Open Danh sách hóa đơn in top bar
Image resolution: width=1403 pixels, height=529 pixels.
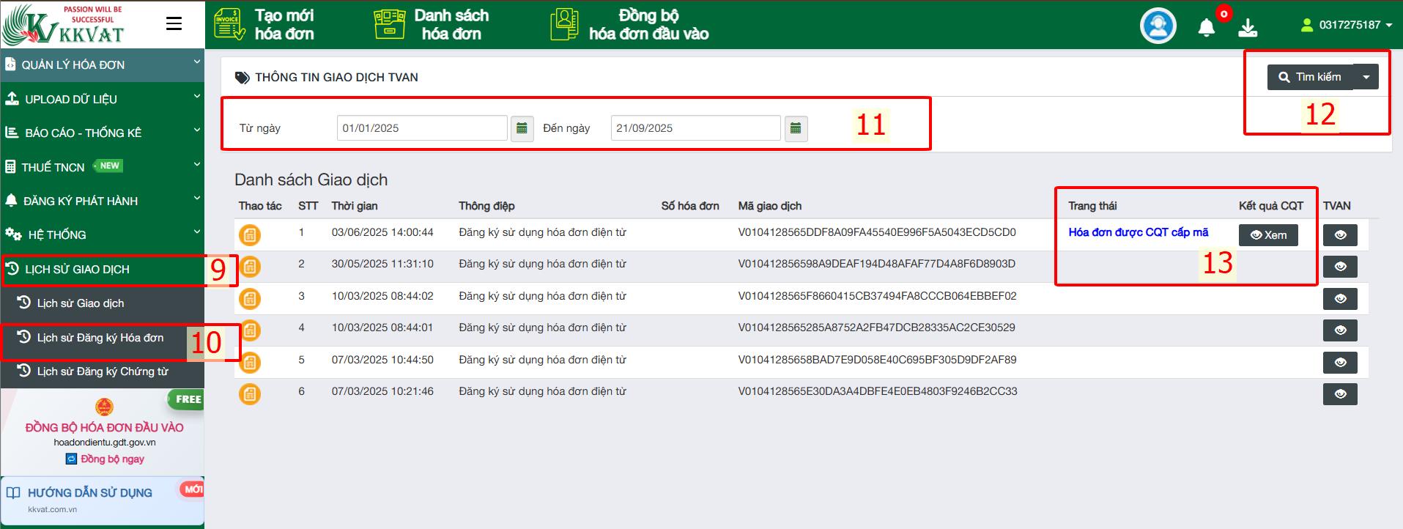pos(432,24)
